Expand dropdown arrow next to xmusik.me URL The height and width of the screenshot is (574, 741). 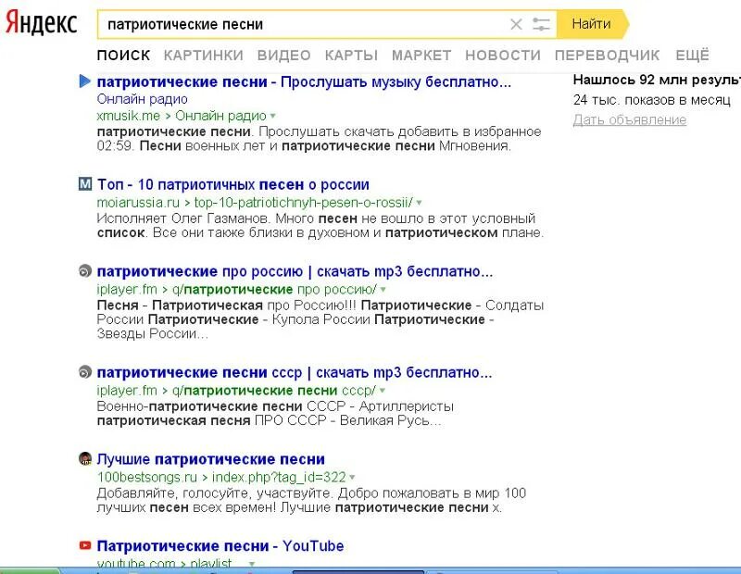pos(272,116)
